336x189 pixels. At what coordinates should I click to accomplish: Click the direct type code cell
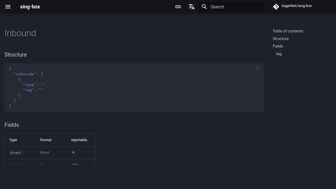[x=16, y=153]
